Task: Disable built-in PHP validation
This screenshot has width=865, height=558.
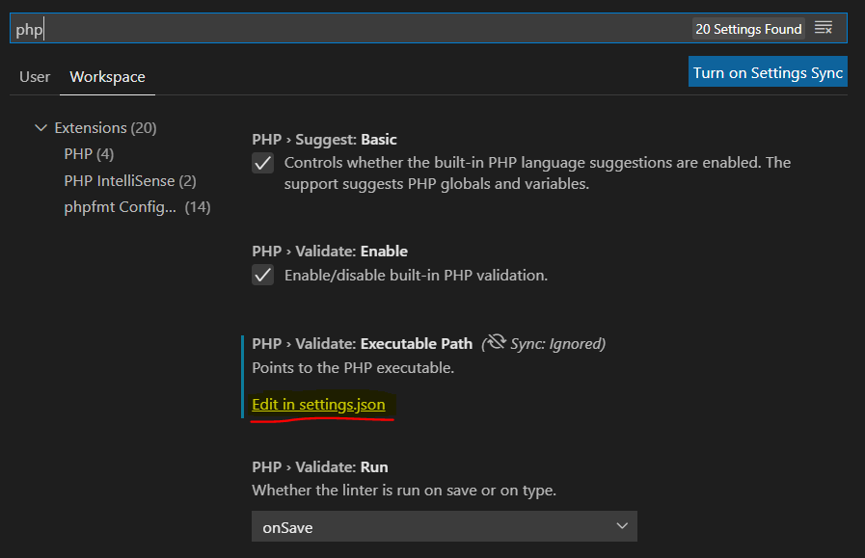Action: coord(262,275)
